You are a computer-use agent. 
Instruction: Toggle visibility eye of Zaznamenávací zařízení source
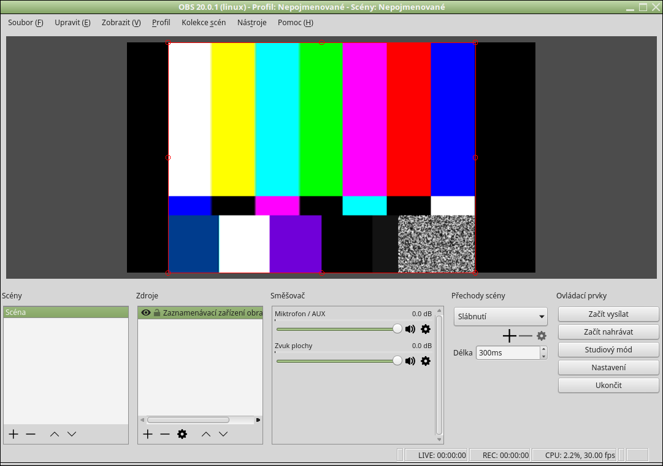click(x=146, y=313)
